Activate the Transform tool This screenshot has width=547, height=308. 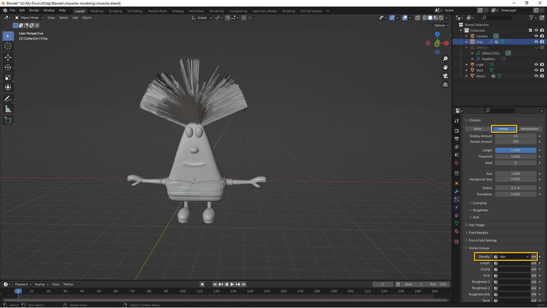[8, 87]
